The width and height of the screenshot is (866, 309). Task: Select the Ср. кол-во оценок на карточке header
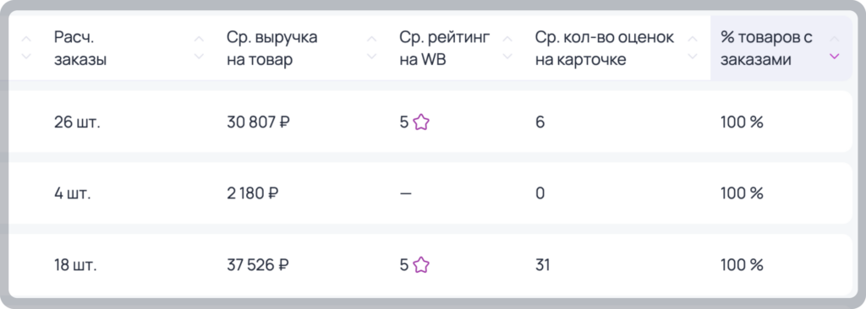605,49
